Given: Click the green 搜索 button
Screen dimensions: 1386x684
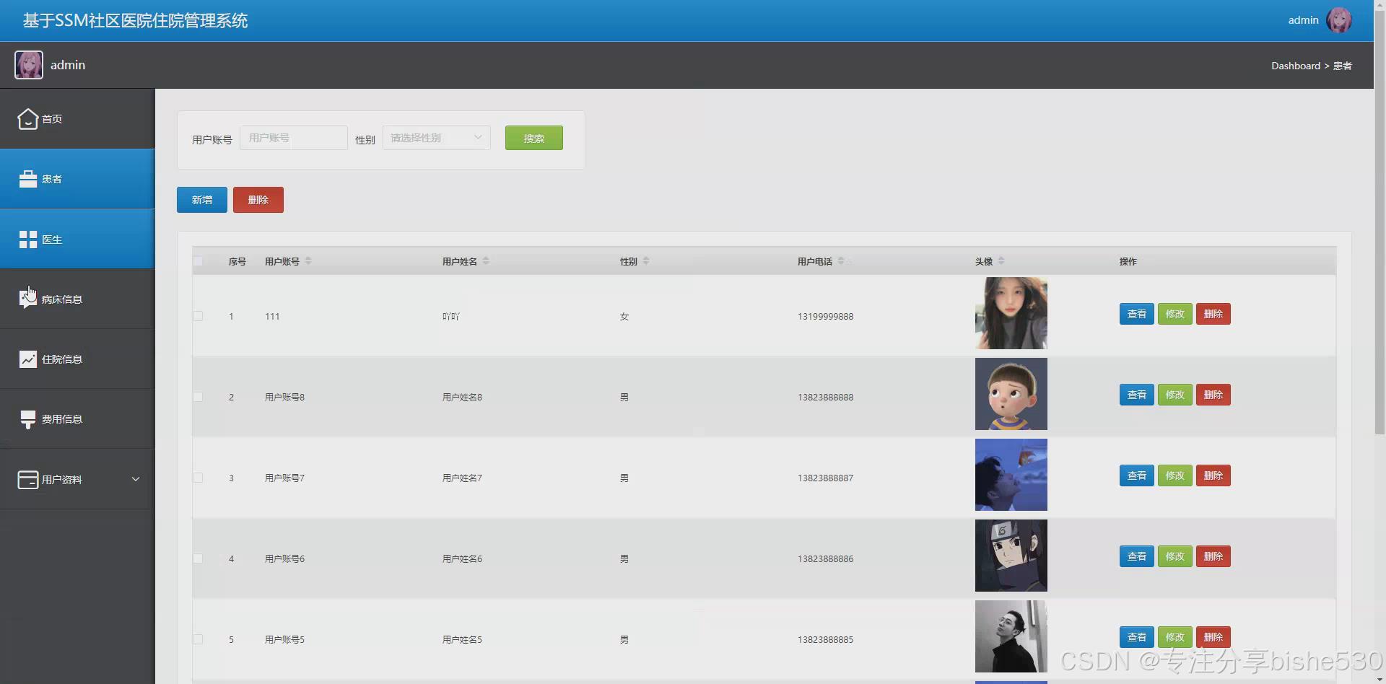Looking at the screenshot, I should point(534,138).
